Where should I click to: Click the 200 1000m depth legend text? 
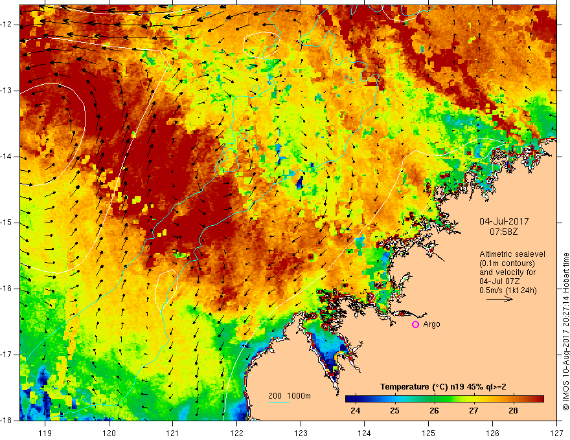[290, 396]
